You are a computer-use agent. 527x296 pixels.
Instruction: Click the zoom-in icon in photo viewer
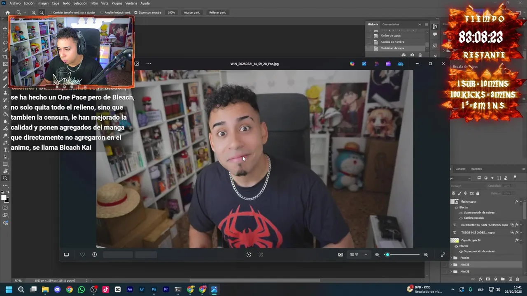coord(426,255)
